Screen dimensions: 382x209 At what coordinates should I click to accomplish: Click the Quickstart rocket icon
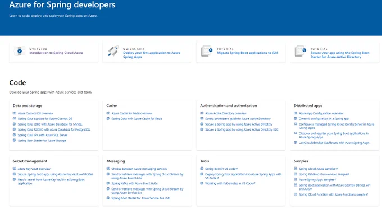coord(113,51)
